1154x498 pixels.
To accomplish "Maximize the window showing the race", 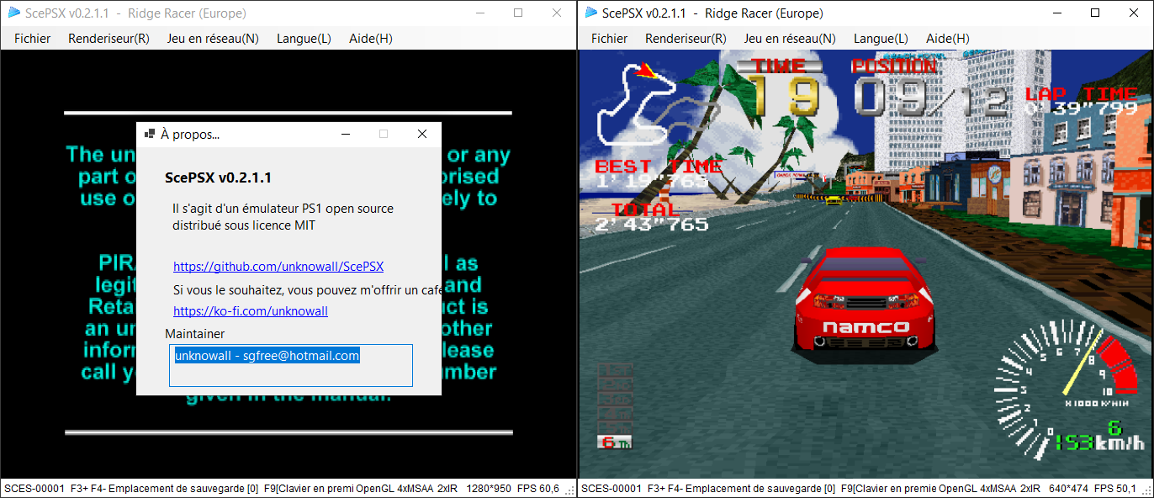I will 1094,13.
